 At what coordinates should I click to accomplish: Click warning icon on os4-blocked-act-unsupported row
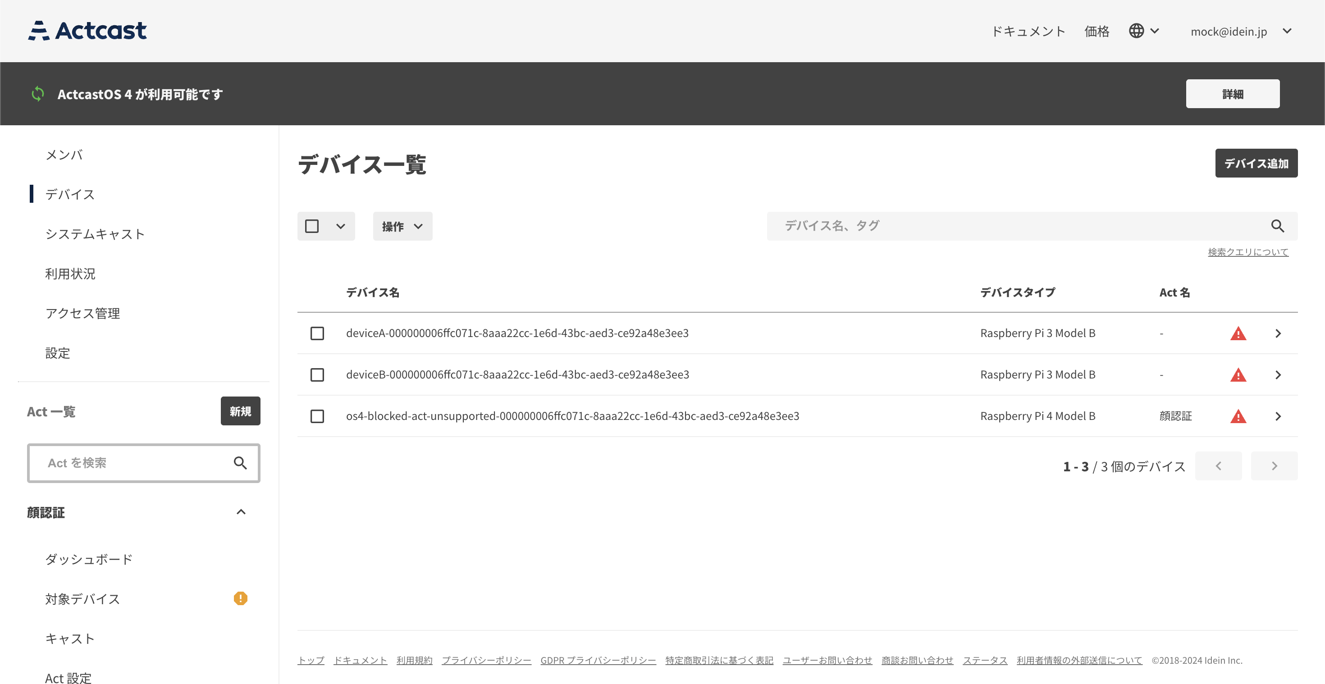pos(1238,416)
